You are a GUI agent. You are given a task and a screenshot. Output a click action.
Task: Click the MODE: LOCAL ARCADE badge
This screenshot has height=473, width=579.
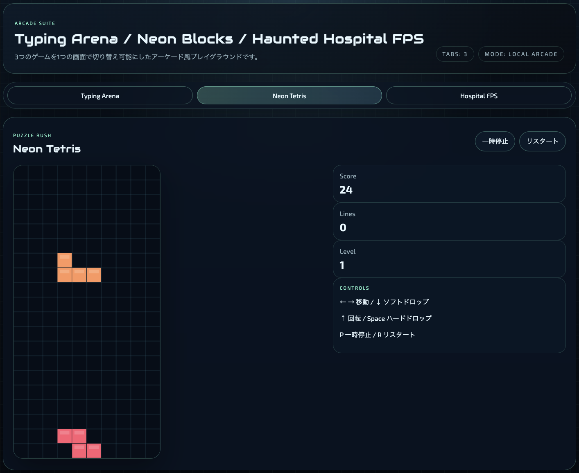coord(520,54)
